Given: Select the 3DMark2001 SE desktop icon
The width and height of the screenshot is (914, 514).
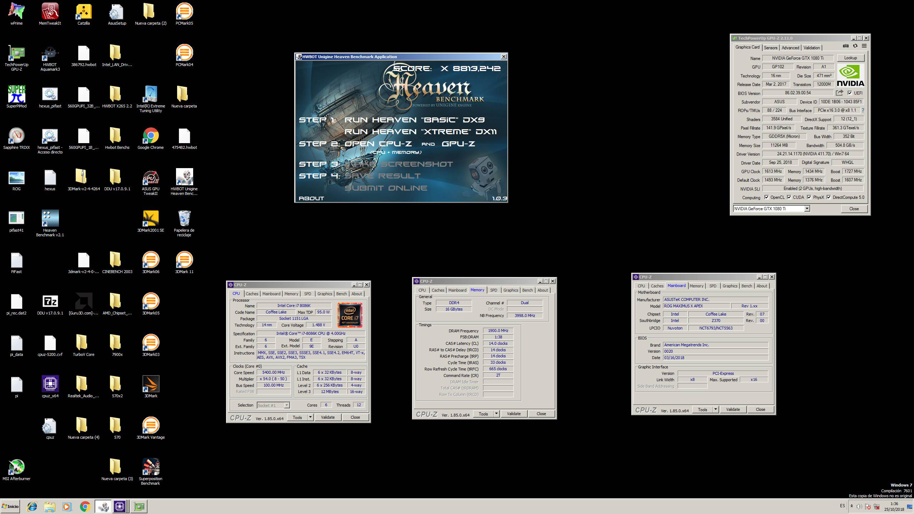Looking at the screenshot, I should (151, 221).
